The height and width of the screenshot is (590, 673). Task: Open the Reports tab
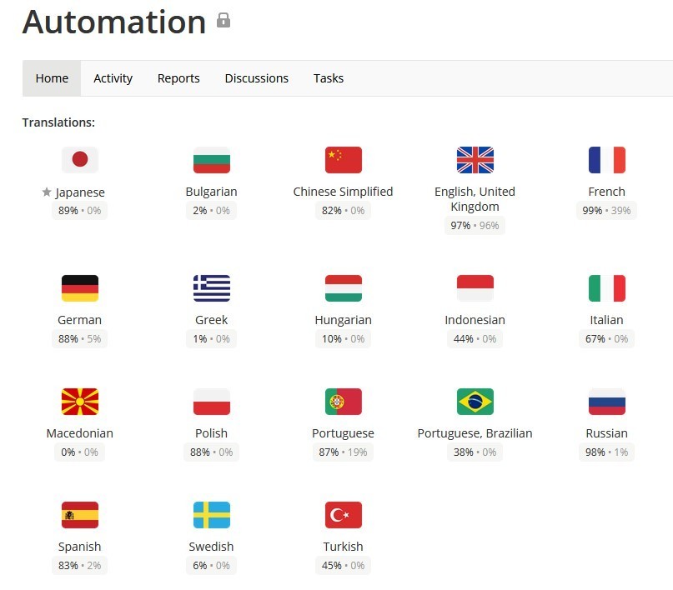point(178,78)
